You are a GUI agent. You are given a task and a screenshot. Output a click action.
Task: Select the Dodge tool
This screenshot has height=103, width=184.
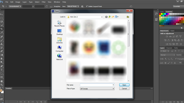click(x=2, y=62)
